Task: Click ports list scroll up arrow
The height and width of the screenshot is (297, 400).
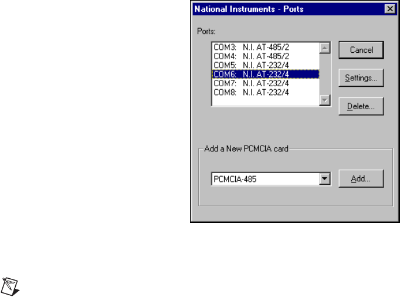Action: click(x=325, y=48)
